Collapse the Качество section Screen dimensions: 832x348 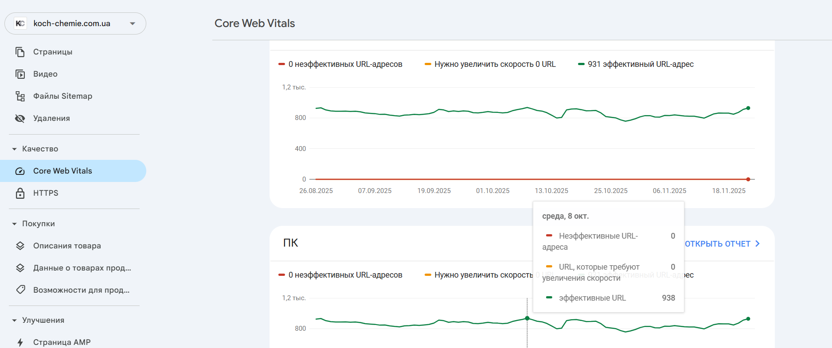15,149
